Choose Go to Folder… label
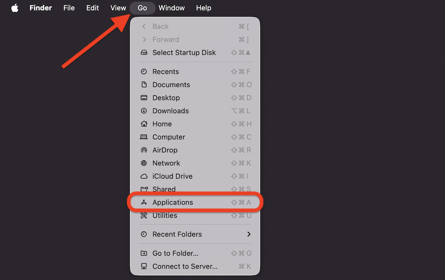Image resolution: width=445 pixels, height=280 pixels. pyautogui.click(x=175, y=253)
